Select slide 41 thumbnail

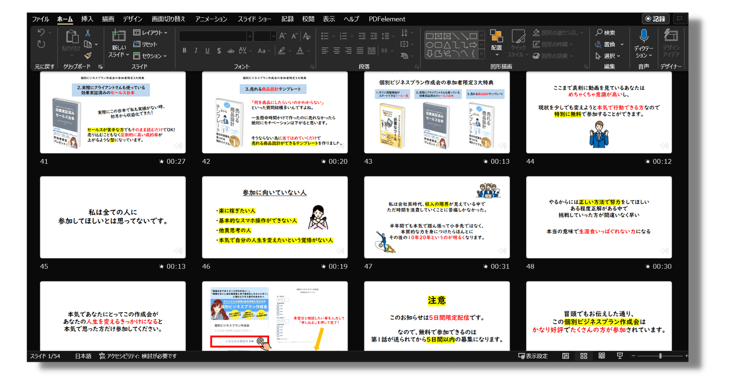point(113,113)
